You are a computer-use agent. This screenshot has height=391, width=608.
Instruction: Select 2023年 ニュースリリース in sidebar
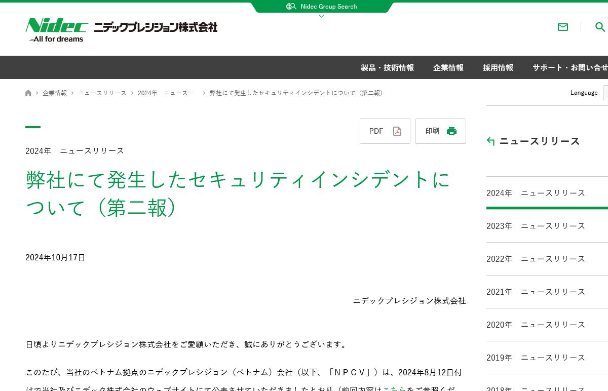coord(547,226)
